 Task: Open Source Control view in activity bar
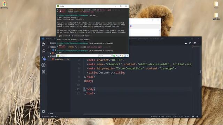tap(44, 58)
